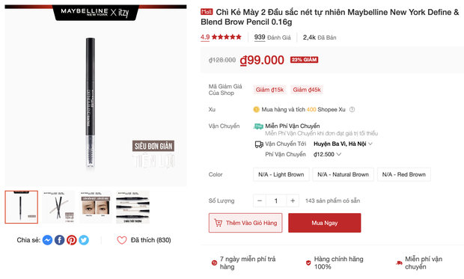Click the heart icon to like product
This screenshot has height=279, width=464.
point(122,240)
